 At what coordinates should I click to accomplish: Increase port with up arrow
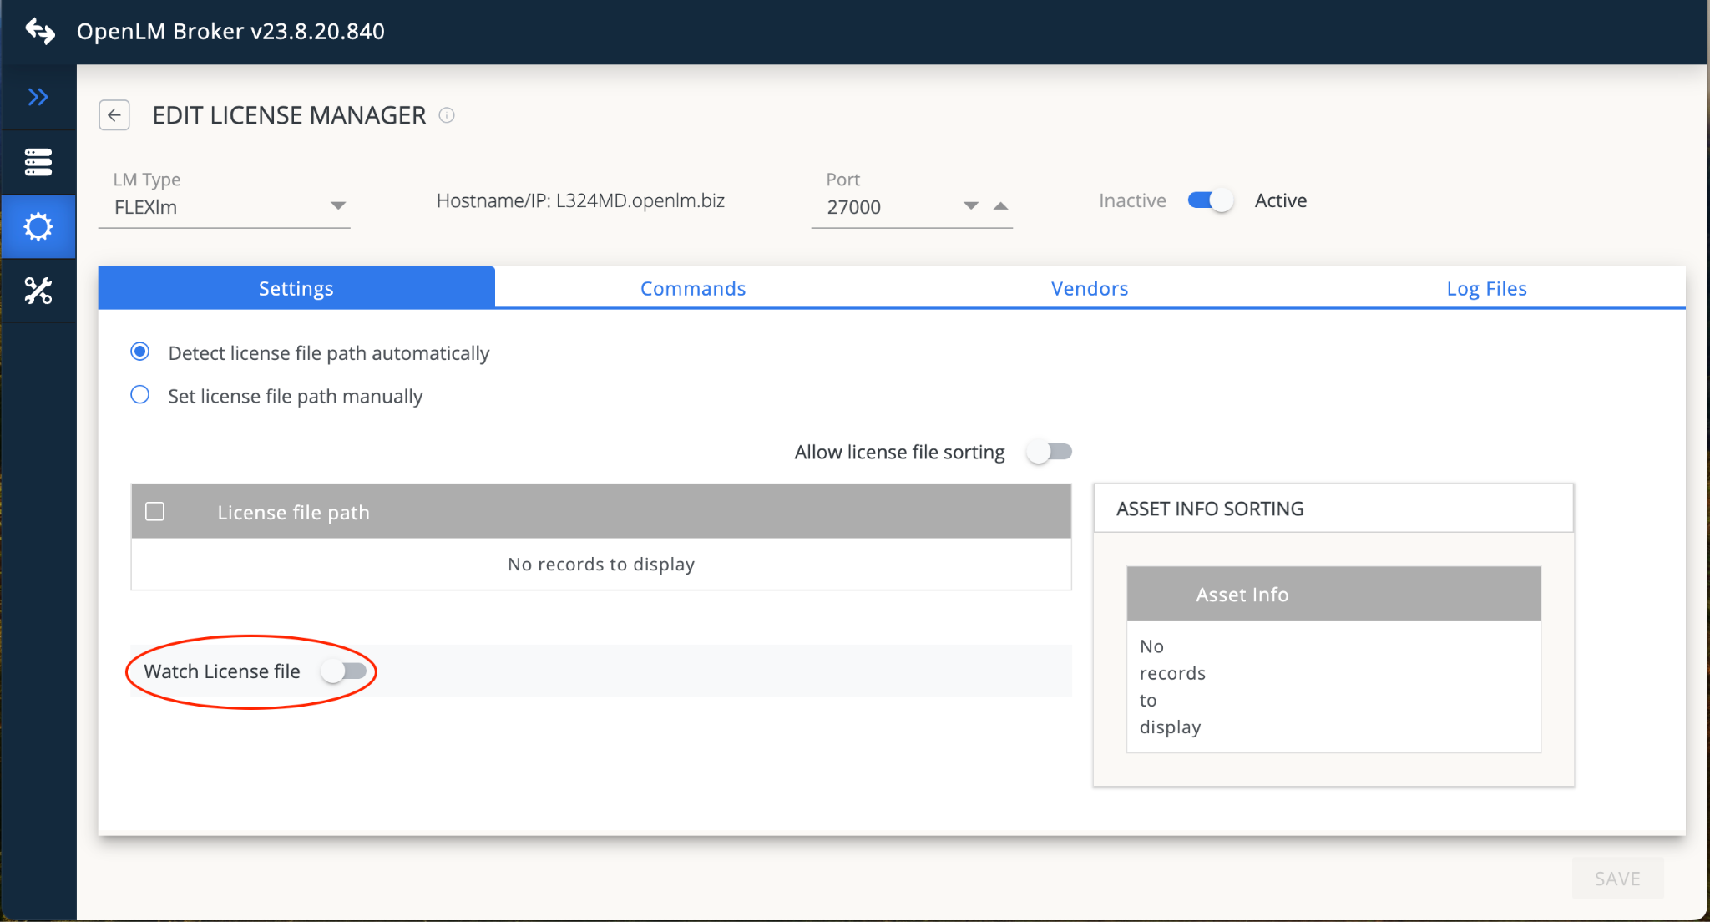(x=1000, y=206)
